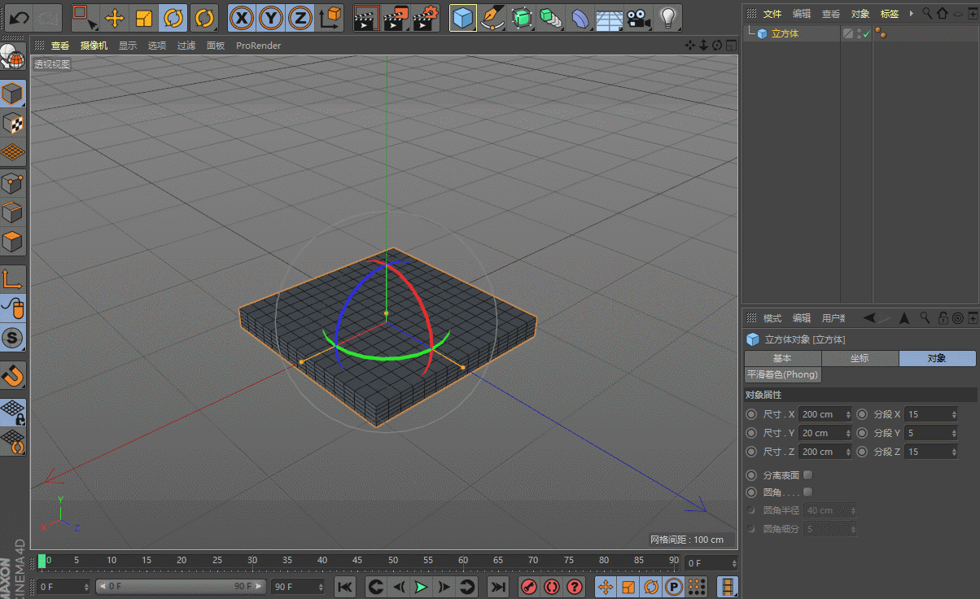This screenshot has width=980, height=599.
Task: Click Make Editable icon in left sidebar
Action: (13, 56)
